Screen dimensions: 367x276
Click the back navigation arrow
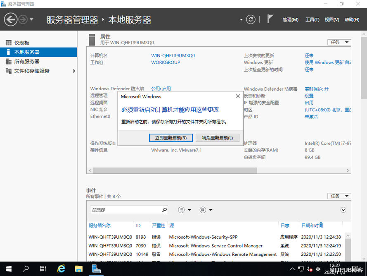click(x=11, y=19)
